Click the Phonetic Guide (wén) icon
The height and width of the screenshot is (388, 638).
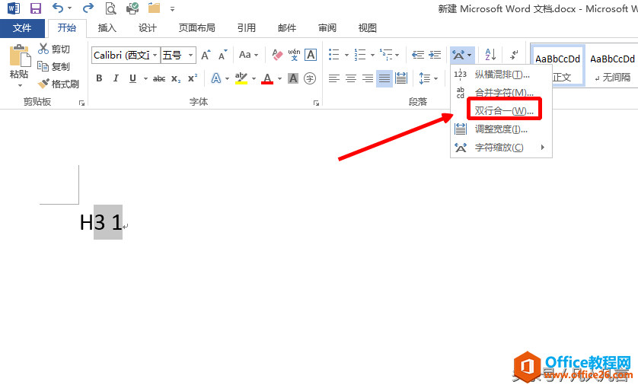tap(294, 55)
